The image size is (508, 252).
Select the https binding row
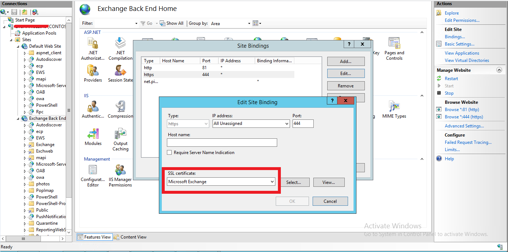pyautogui.click(x=219, y=74)
